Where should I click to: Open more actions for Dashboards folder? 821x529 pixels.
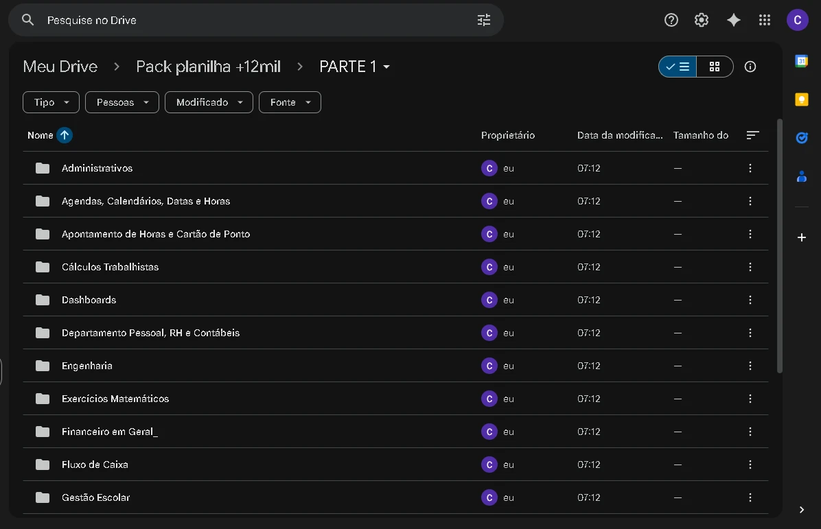(x=750, y=300)
